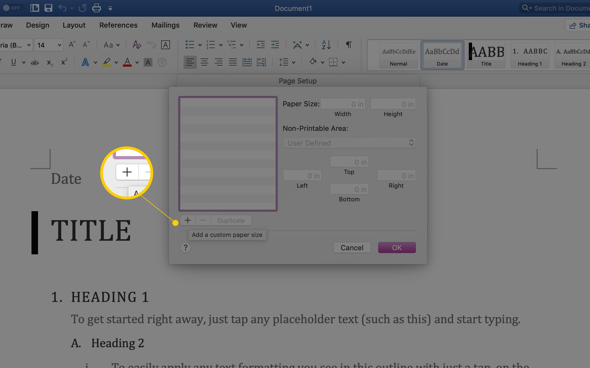Click the Multilevel List icon
Screen dimensions: 590x368
pos(232,45)
